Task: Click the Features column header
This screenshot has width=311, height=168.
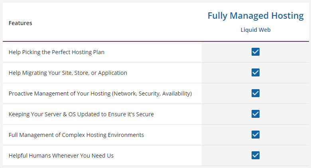Action: coord(20,23)
